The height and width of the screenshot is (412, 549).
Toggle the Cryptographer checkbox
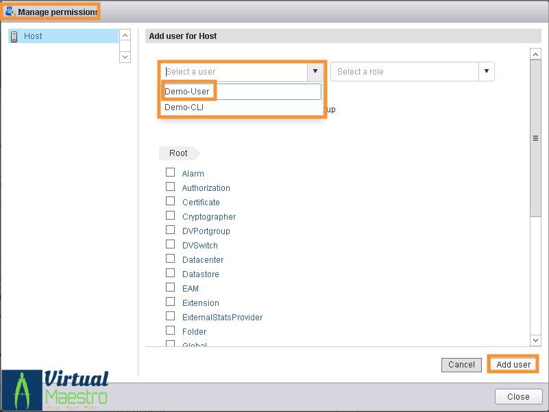tap(170, 216)
